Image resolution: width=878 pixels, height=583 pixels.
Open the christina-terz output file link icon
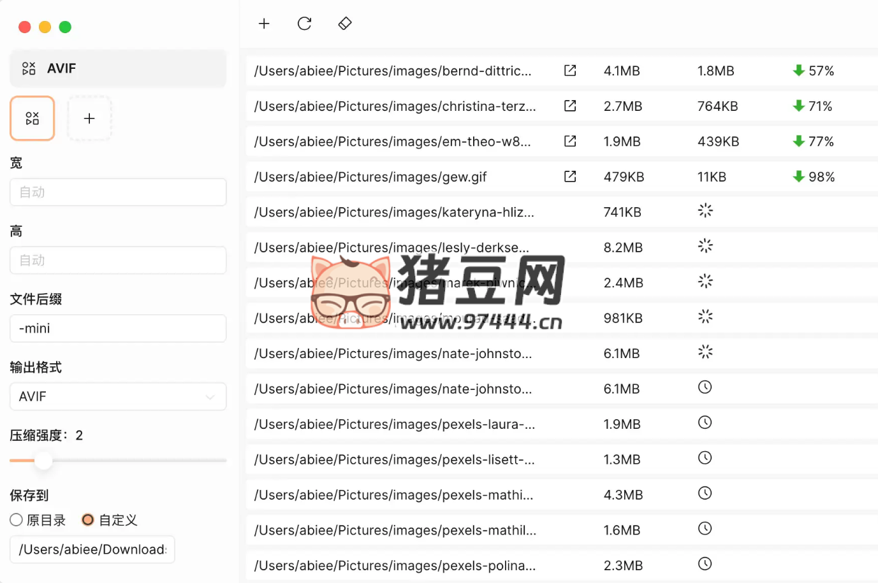(x=570, y=106)
